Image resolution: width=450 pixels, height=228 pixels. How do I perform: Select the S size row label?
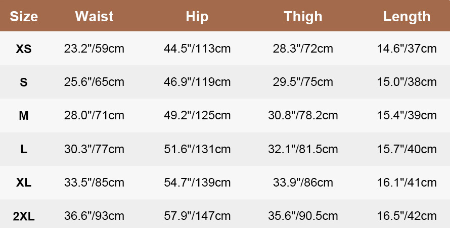[24, 82]
